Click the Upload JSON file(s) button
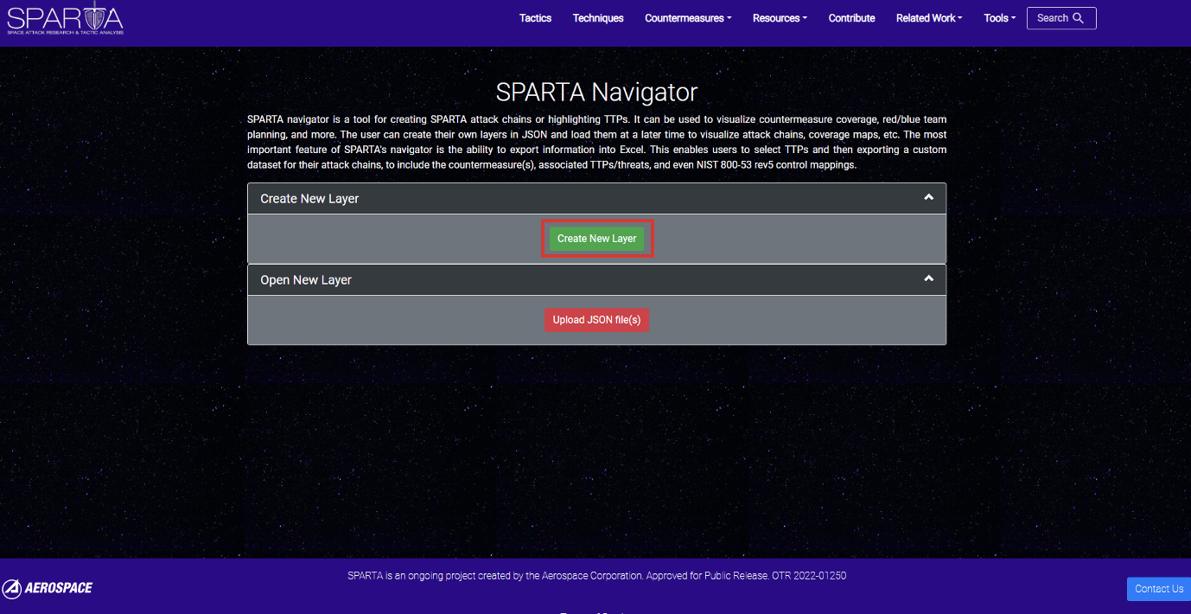Viewport: 1191px width, 614px height. 596,320
